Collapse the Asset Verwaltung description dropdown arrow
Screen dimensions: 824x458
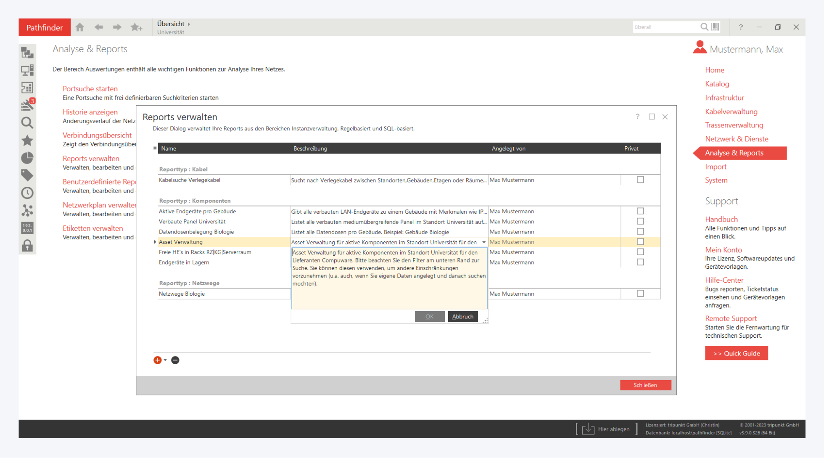click(x=484, y=242)
